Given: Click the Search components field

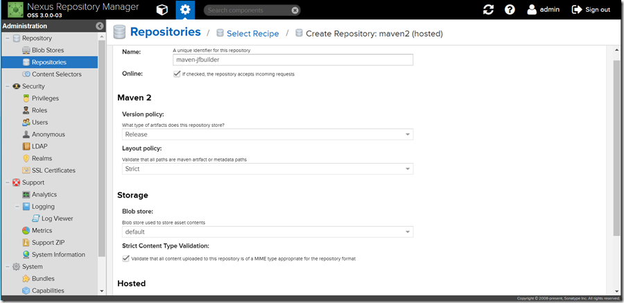Looking at the screenshot, I should click(x=252, y=10).
